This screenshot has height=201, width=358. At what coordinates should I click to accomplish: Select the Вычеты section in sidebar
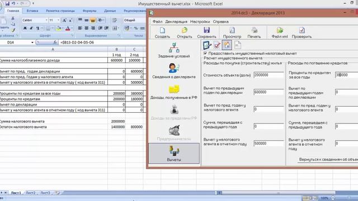(174, 153)
